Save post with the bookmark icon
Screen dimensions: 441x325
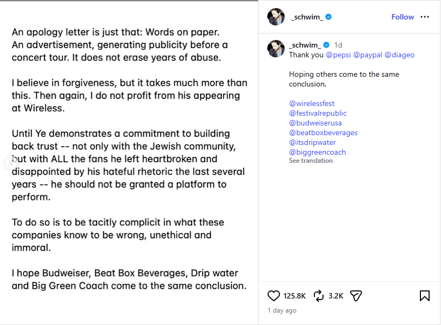[425, 295]
